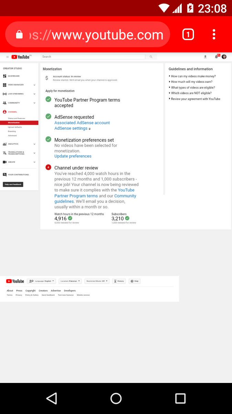Image resolution: width=232 pixels, height=414 pixels.
Task: Expand the Community chevron
Action: (34, 103)
